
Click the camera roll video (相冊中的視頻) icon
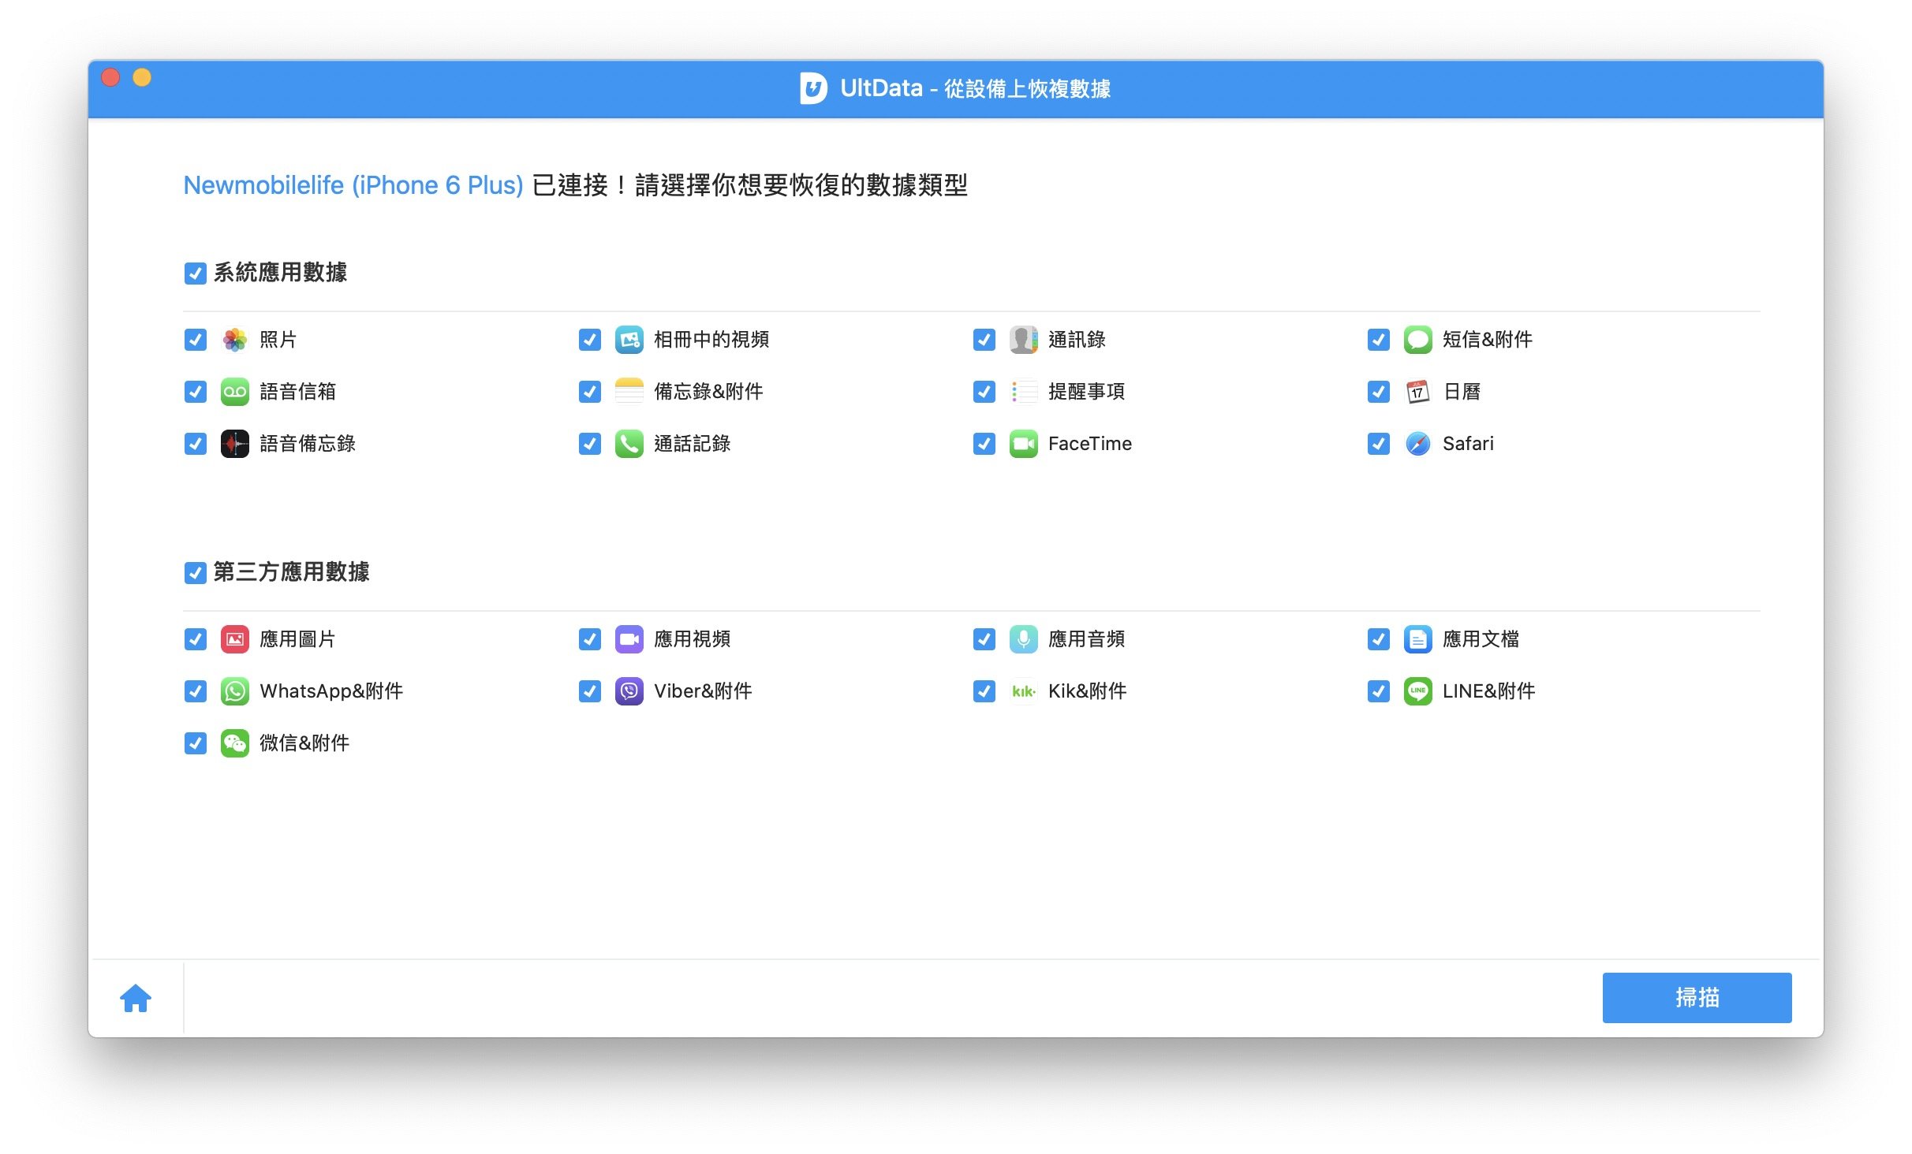point(629,340)
